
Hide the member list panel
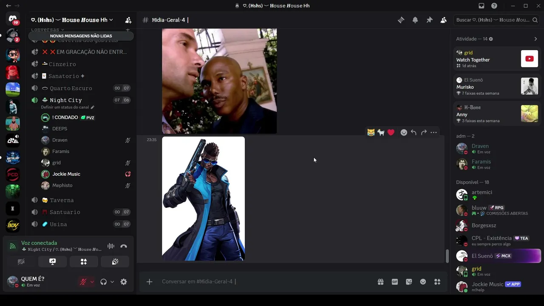[443, 20]
